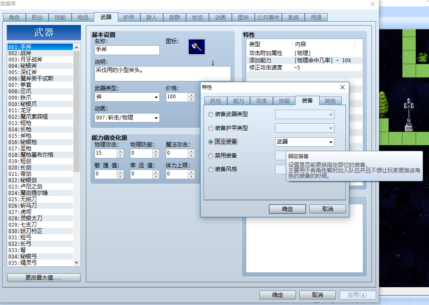
Task: Increase 物理攻击 with its up arrow
Action: pos(120,151)
